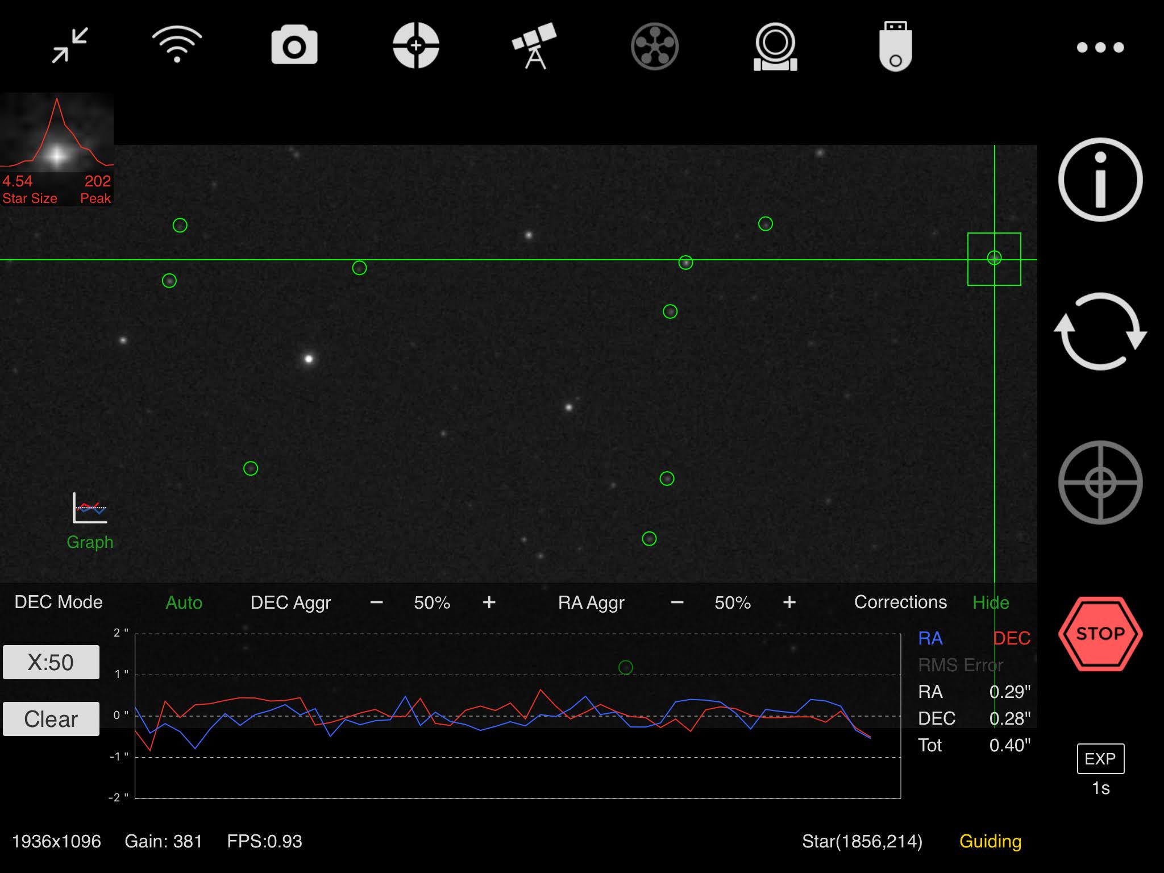
Task: Open the electronic focuser icon
Action: click(x=775, y=47)
